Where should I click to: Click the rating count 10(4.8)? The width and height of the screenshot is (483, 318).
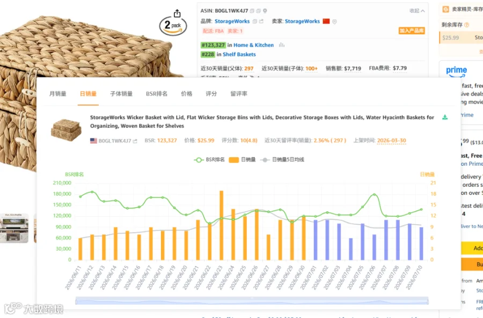248,140
